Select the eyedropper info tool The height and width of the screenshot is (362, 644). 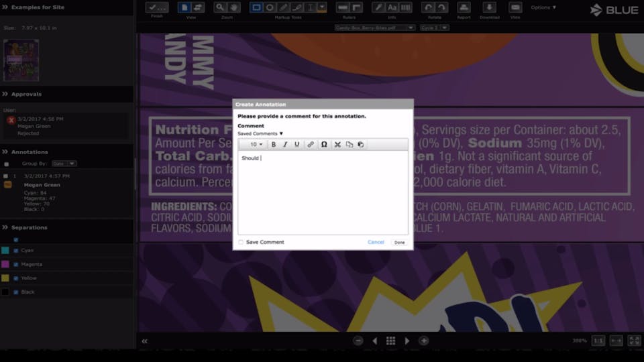point(378,7)
